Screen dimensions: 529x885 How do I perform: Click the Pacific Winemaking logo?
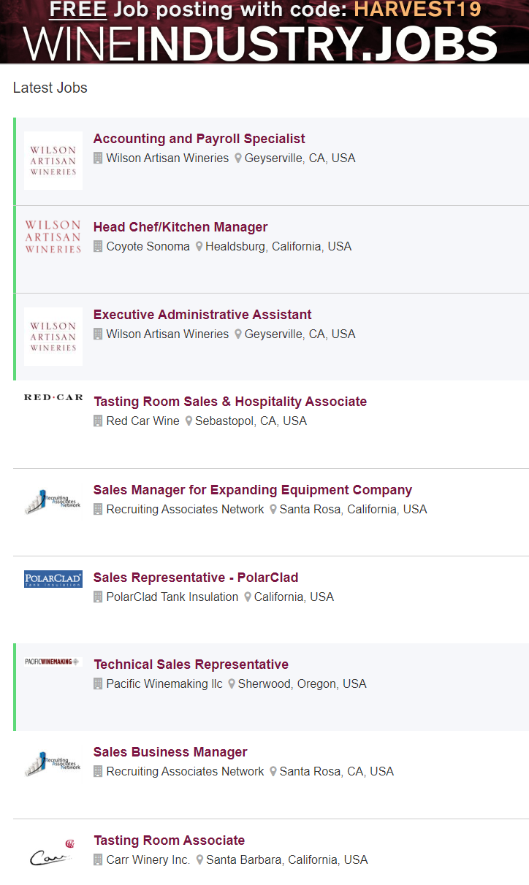[53, 662]
